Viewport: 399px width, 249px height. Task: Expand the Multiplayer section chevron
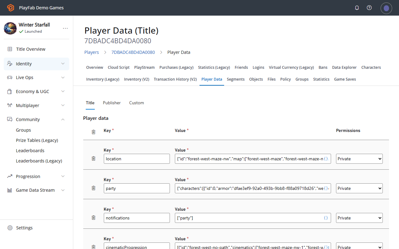coord(63,106)
